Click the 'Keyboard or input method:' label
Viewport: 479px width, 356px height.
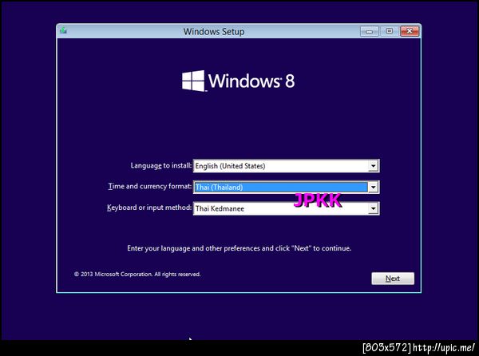[x=149, y=208]
